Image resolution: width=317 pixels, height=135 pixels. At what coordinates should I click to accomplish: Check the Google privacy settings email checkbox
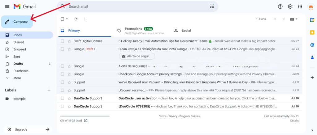pos(63,74)
